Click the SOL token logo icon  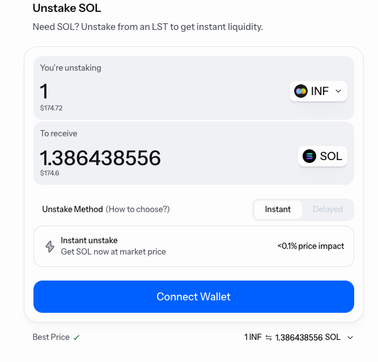click(x=309, y=156)
